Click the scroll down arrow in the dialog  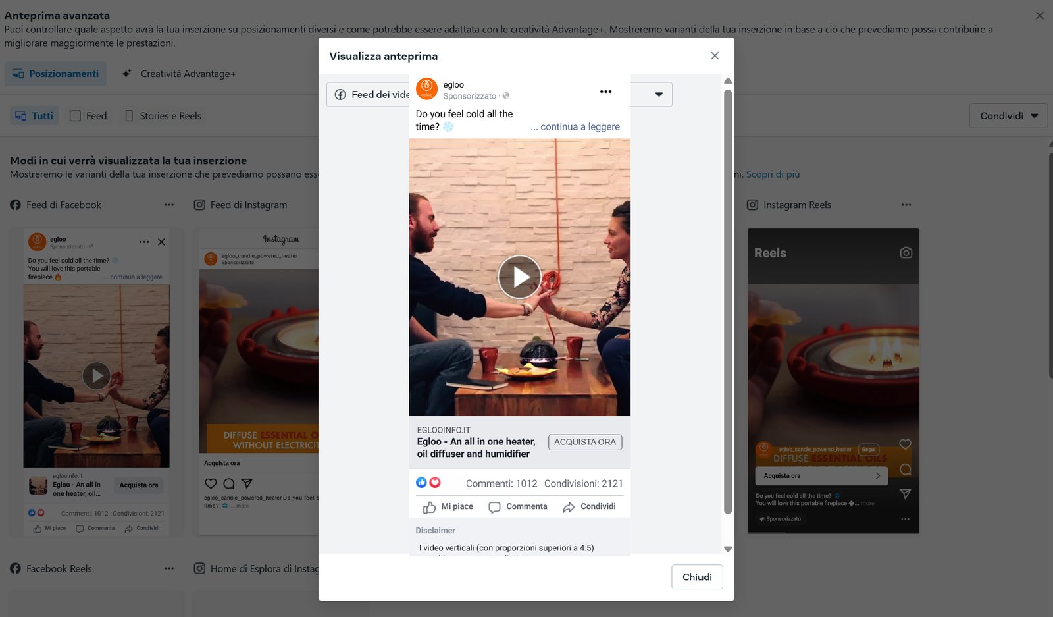pyautogui.click(x=728, y=549)
